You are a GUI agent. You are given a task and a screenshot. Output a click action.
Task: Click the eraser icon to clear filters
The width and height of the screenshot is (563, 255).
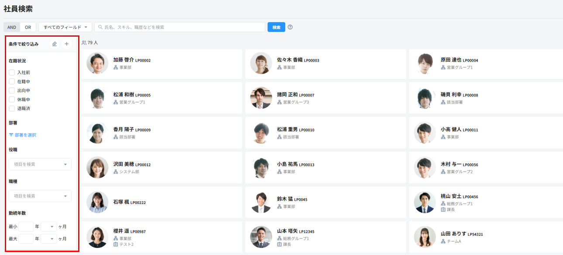pos(55,44)
